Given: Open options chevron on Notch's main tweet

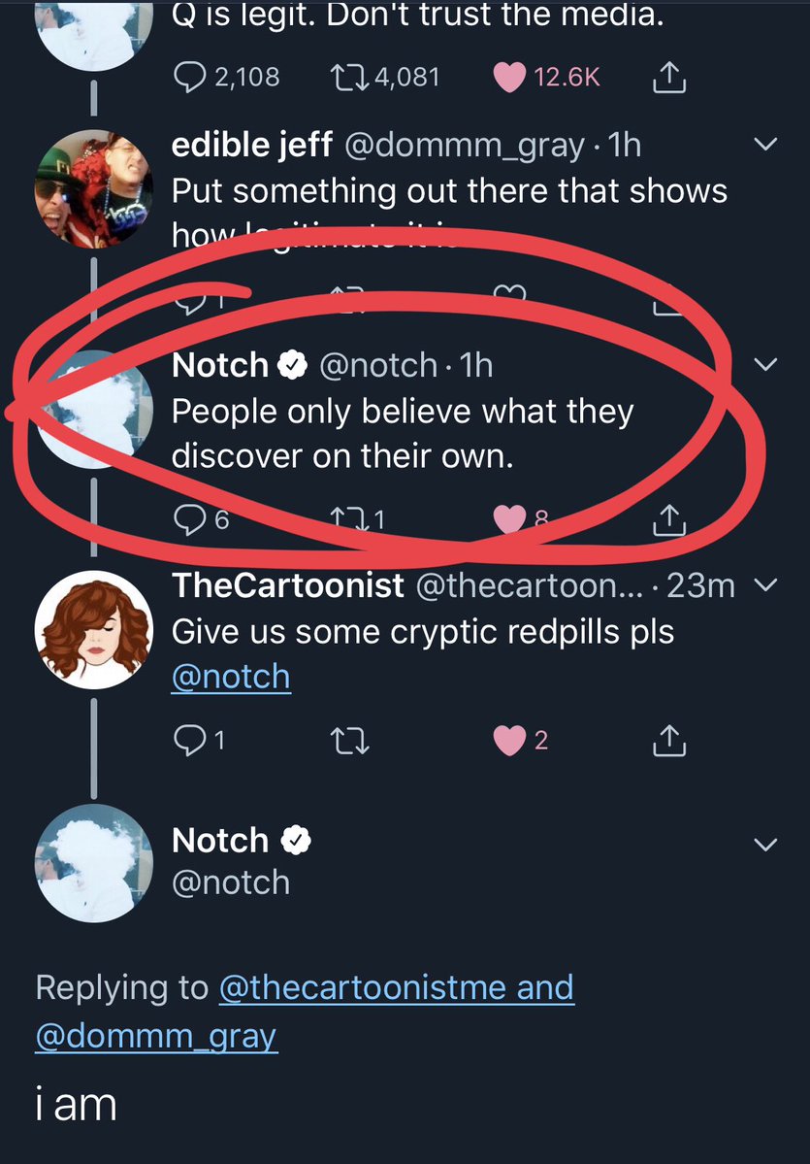Looking at the screenshot, I should (765, 844).
